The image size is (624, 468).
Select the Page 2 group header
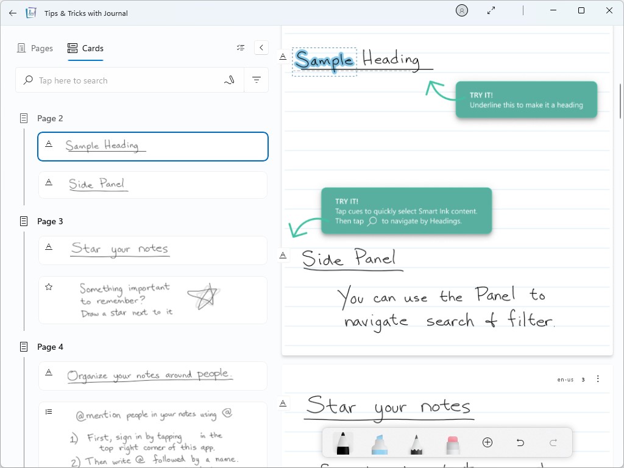pyautogui.click(x=50, y=118)
